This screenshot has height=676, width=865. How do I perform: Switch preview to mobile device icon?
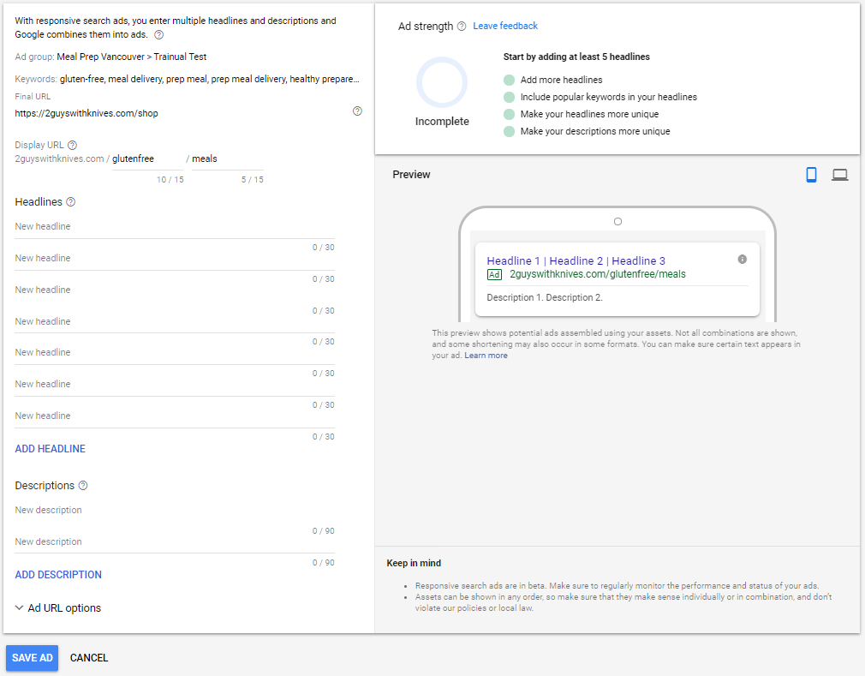pos(811,175)
